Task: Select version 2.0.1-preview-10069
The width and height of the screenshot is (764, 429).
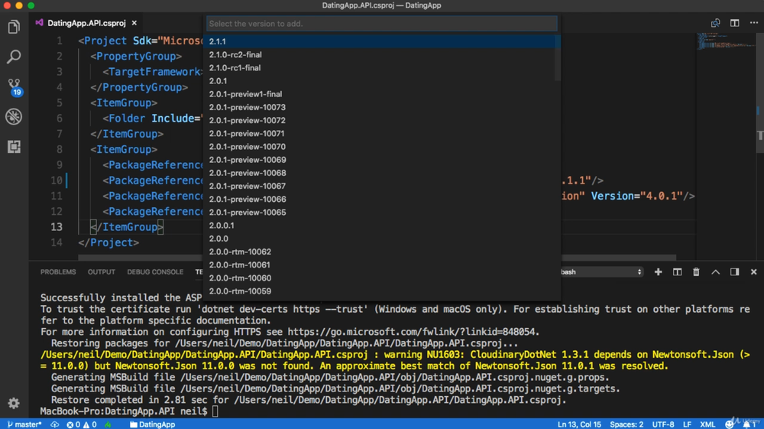Action: click(x=381, y=160)
